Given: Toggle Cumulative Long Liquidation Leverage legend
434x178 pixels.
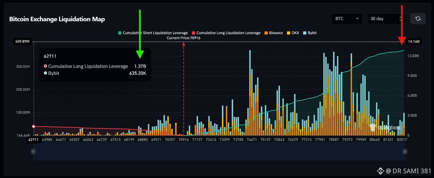Looking at the screenshot, I should pos(226,33).
